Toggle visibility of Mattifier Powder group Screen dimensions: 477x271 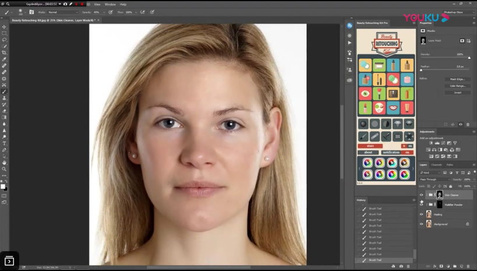(421, 205)
